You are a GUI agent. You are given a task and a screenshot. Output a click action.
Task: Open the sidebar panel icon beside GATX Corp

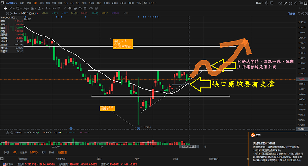2,3
